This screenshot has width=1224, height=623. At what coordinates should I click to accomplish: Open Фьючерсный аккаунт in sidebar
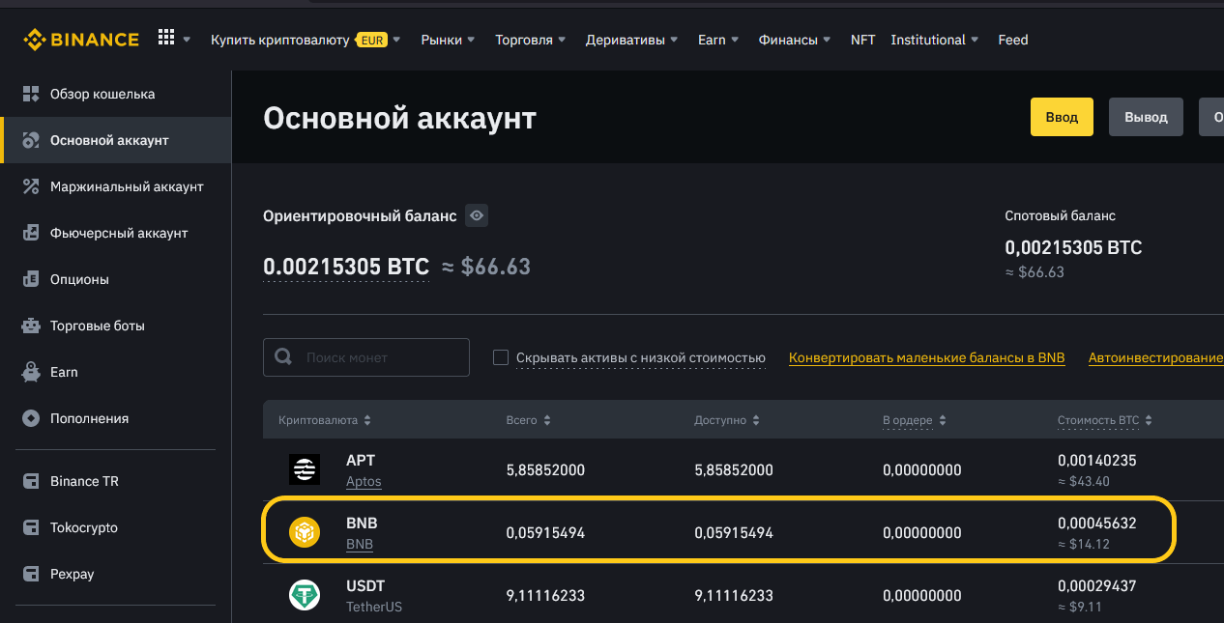tap(119, 233)
